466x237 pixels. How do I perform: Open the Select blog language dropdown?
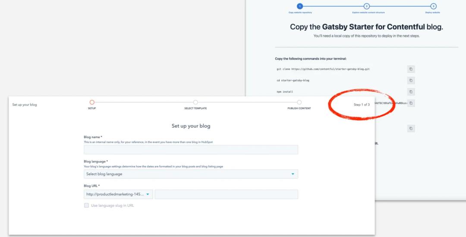coord(191,174)
